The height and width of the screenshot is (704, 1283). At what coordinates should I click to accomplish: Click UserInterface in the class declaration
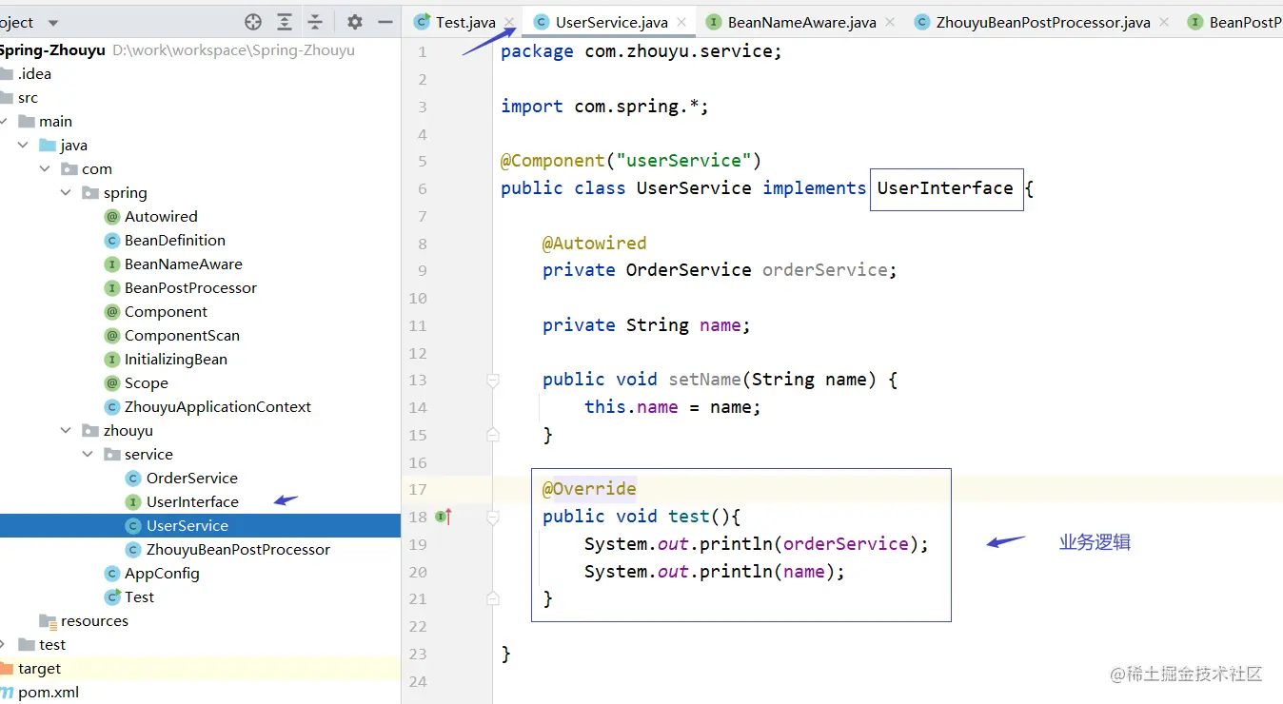pyautogui.click(x=945, y=187)
